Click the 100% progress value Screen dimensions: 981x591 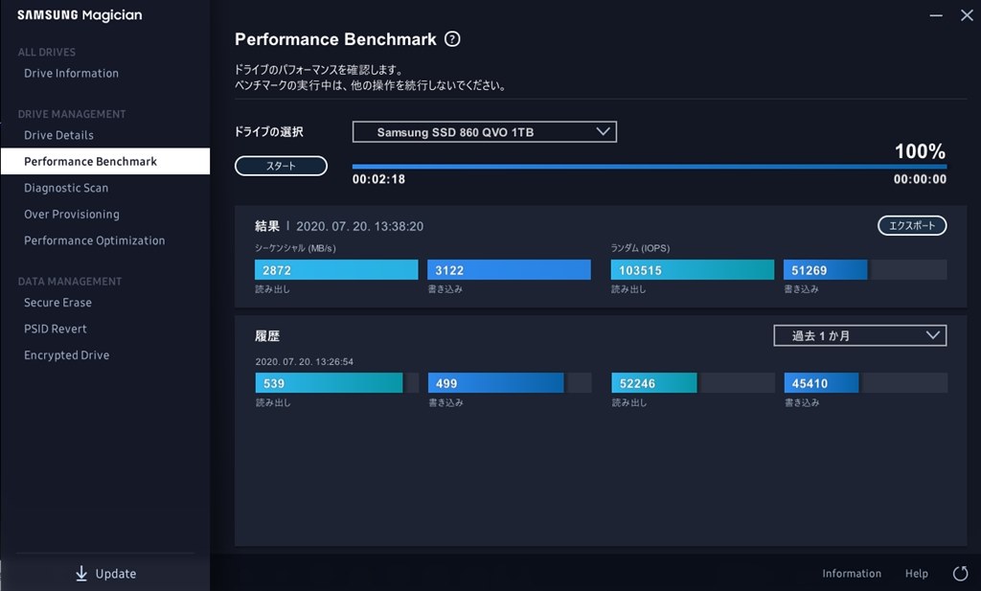point(920,151)
